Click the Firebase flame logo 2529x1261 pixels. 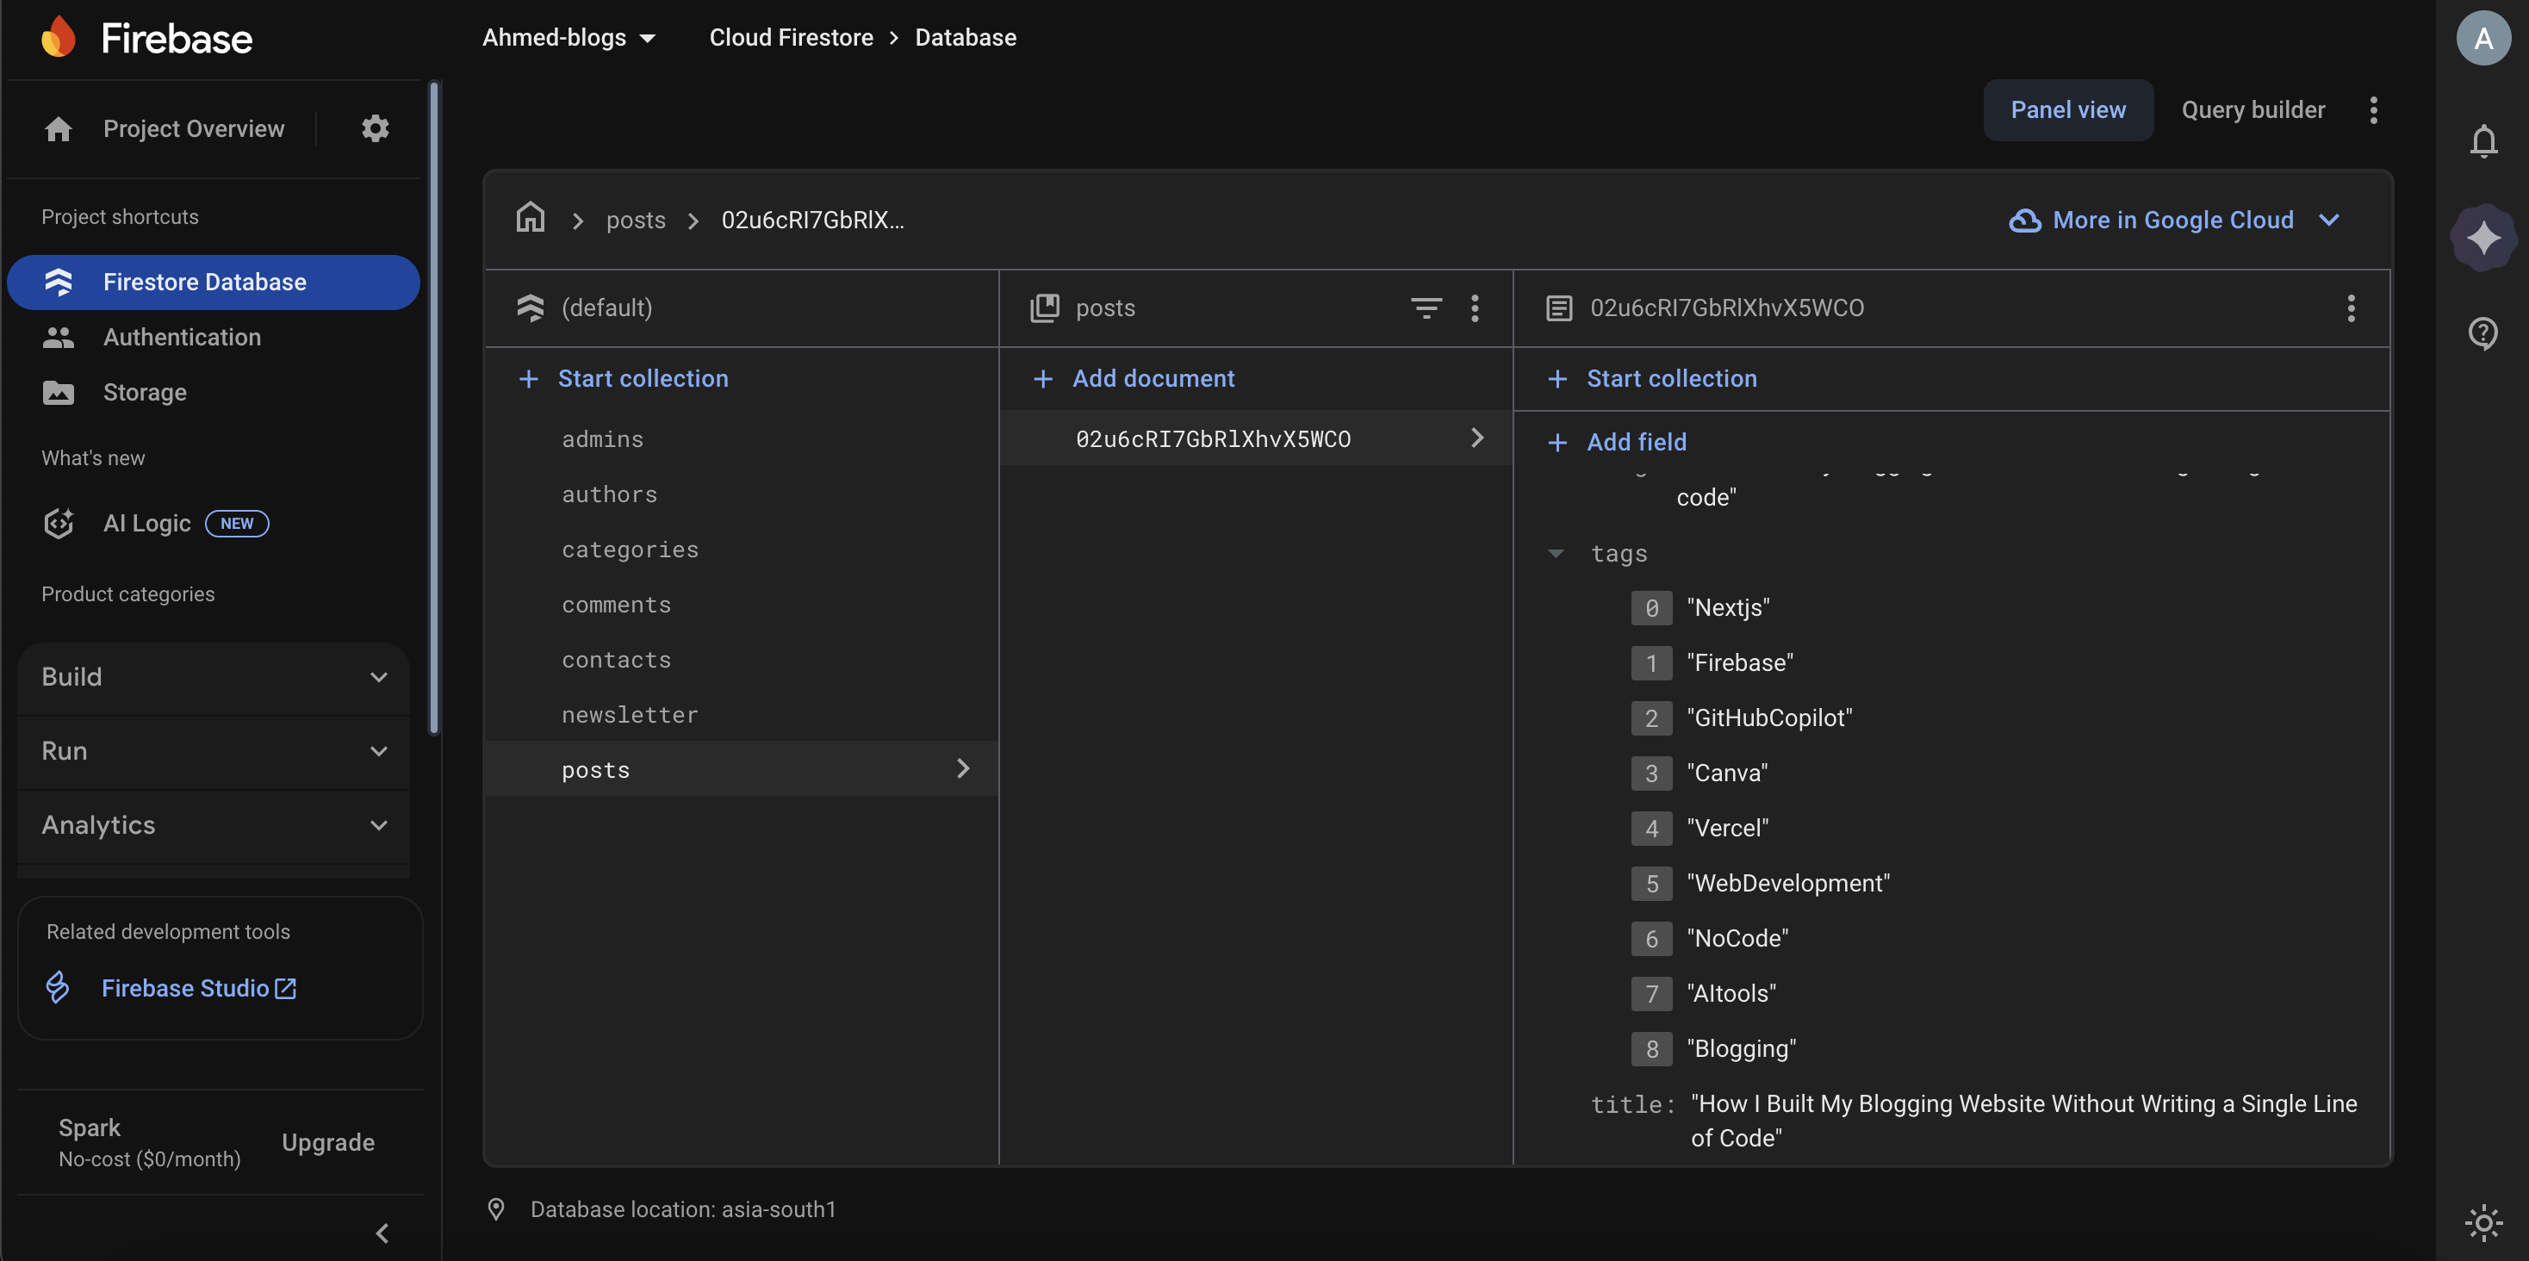point(59,37)
